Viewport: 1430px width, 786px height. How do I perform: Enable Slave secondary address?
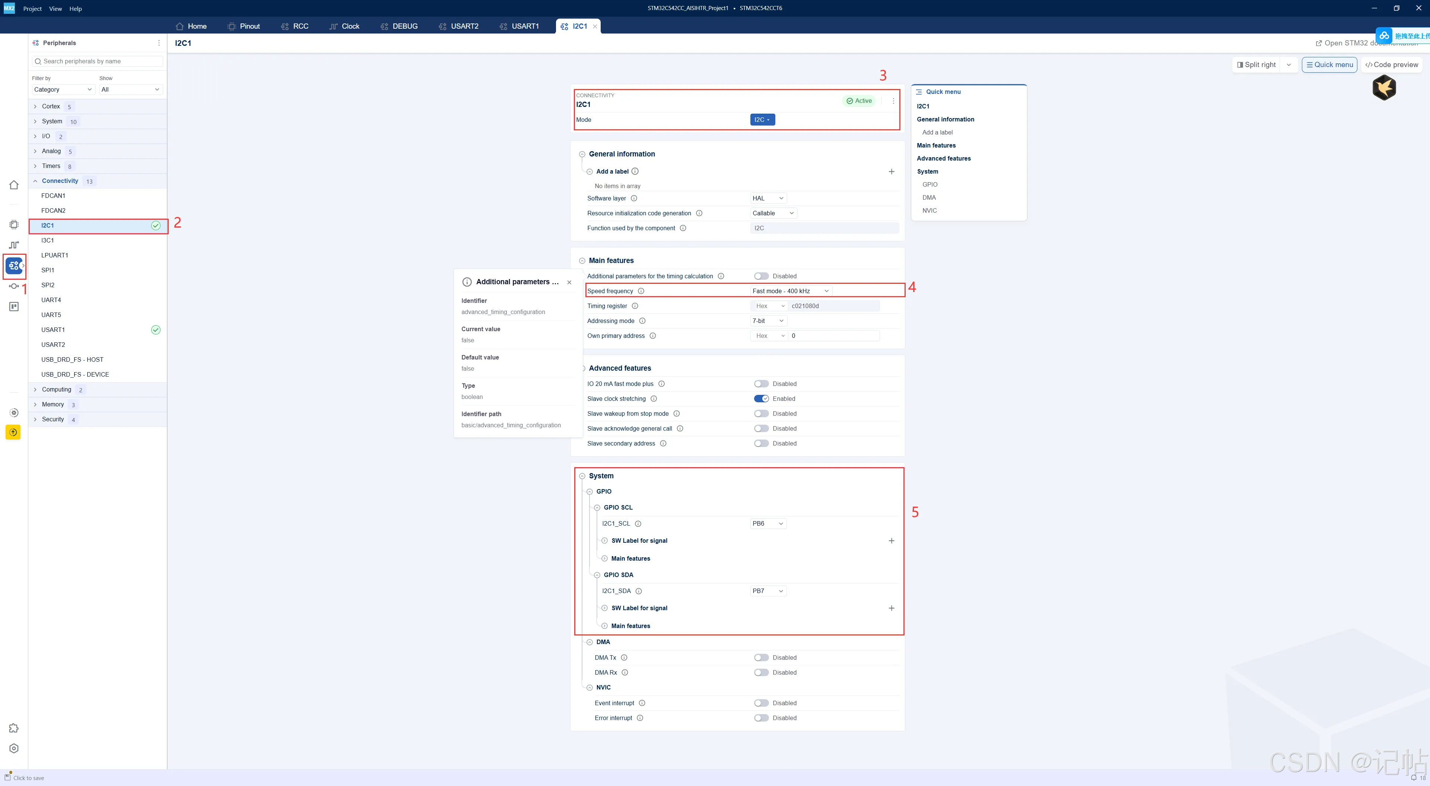[x=761, y=443]
